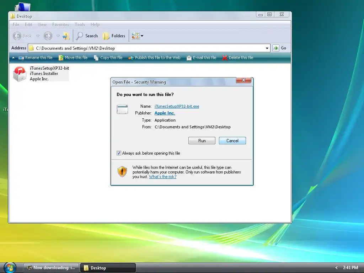Click the Back arrow icon in Explorer

(x=17, y=36)
